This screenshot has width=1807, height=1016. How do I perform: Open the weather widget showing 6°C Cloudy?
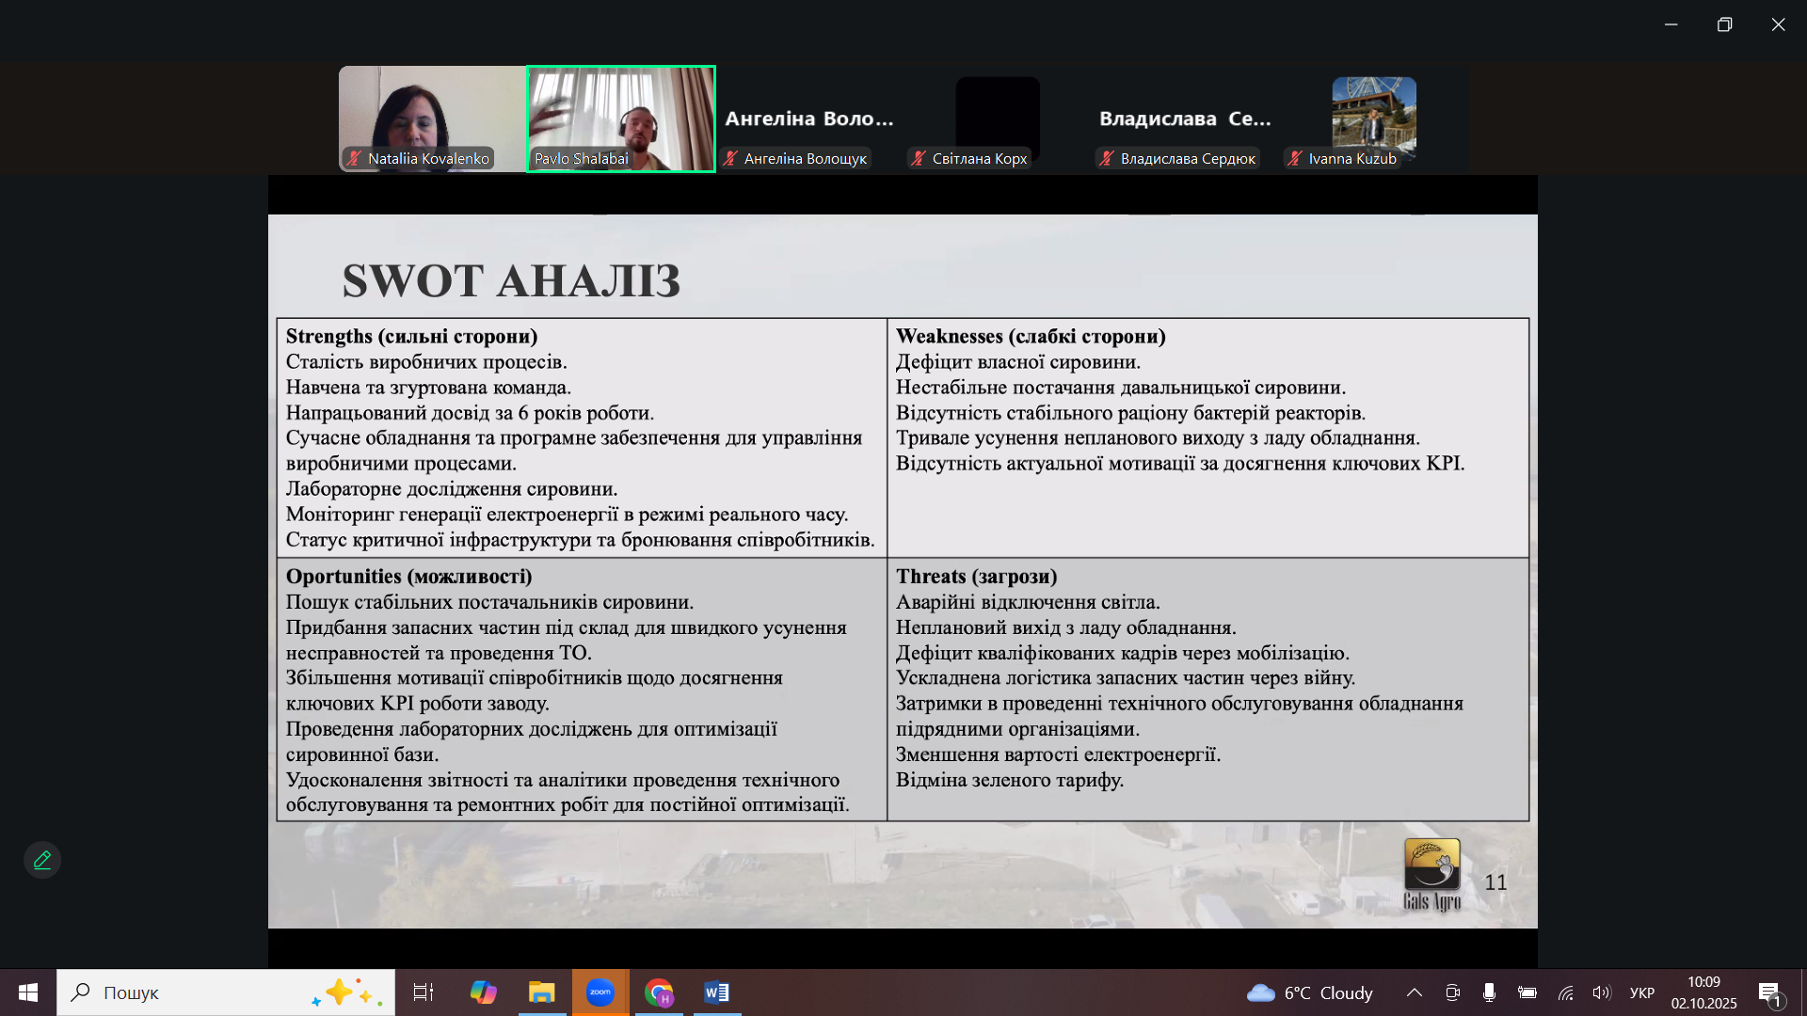click(1309, 992)
